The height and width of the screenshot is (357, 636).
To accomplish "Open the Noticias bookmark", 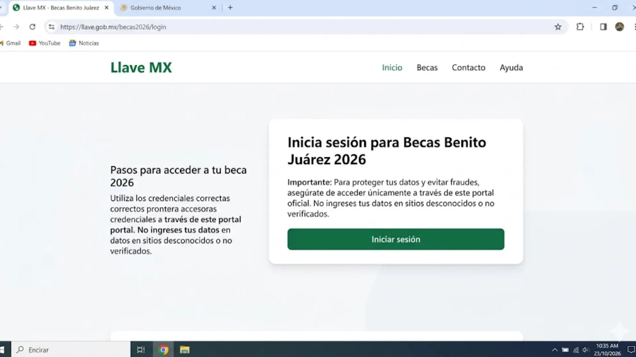I will coord(84,43).
